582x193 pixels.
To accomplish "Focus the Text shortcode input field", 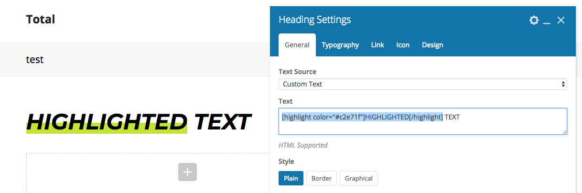I will pyautogui.click(x=423, y=121).
